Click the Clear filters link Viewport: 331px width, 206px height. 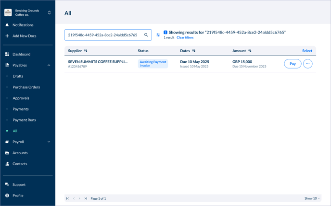185,37
